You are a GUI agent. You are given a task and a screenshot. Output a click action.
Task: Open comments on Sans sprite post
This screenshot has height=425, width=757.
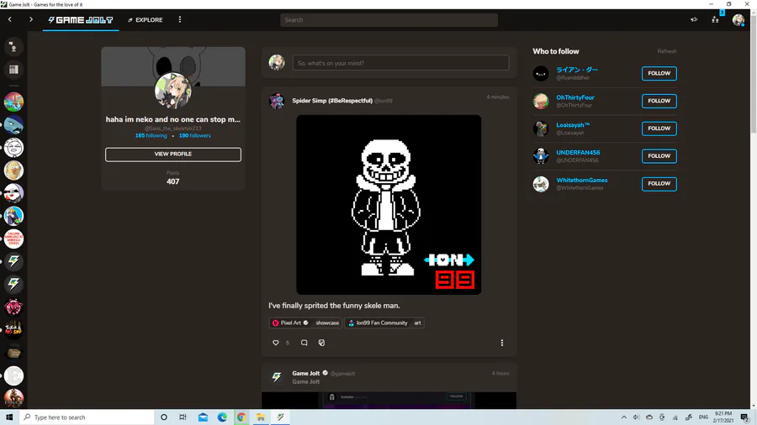tap(304, 343)
